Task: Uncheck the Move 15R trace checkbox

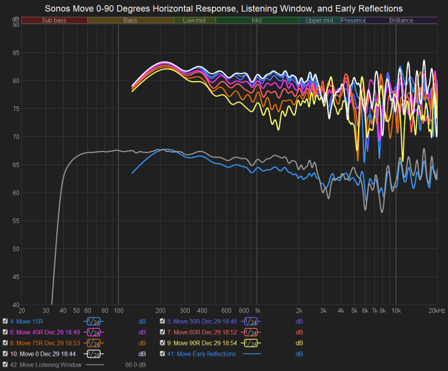Action: coord(5,321)
